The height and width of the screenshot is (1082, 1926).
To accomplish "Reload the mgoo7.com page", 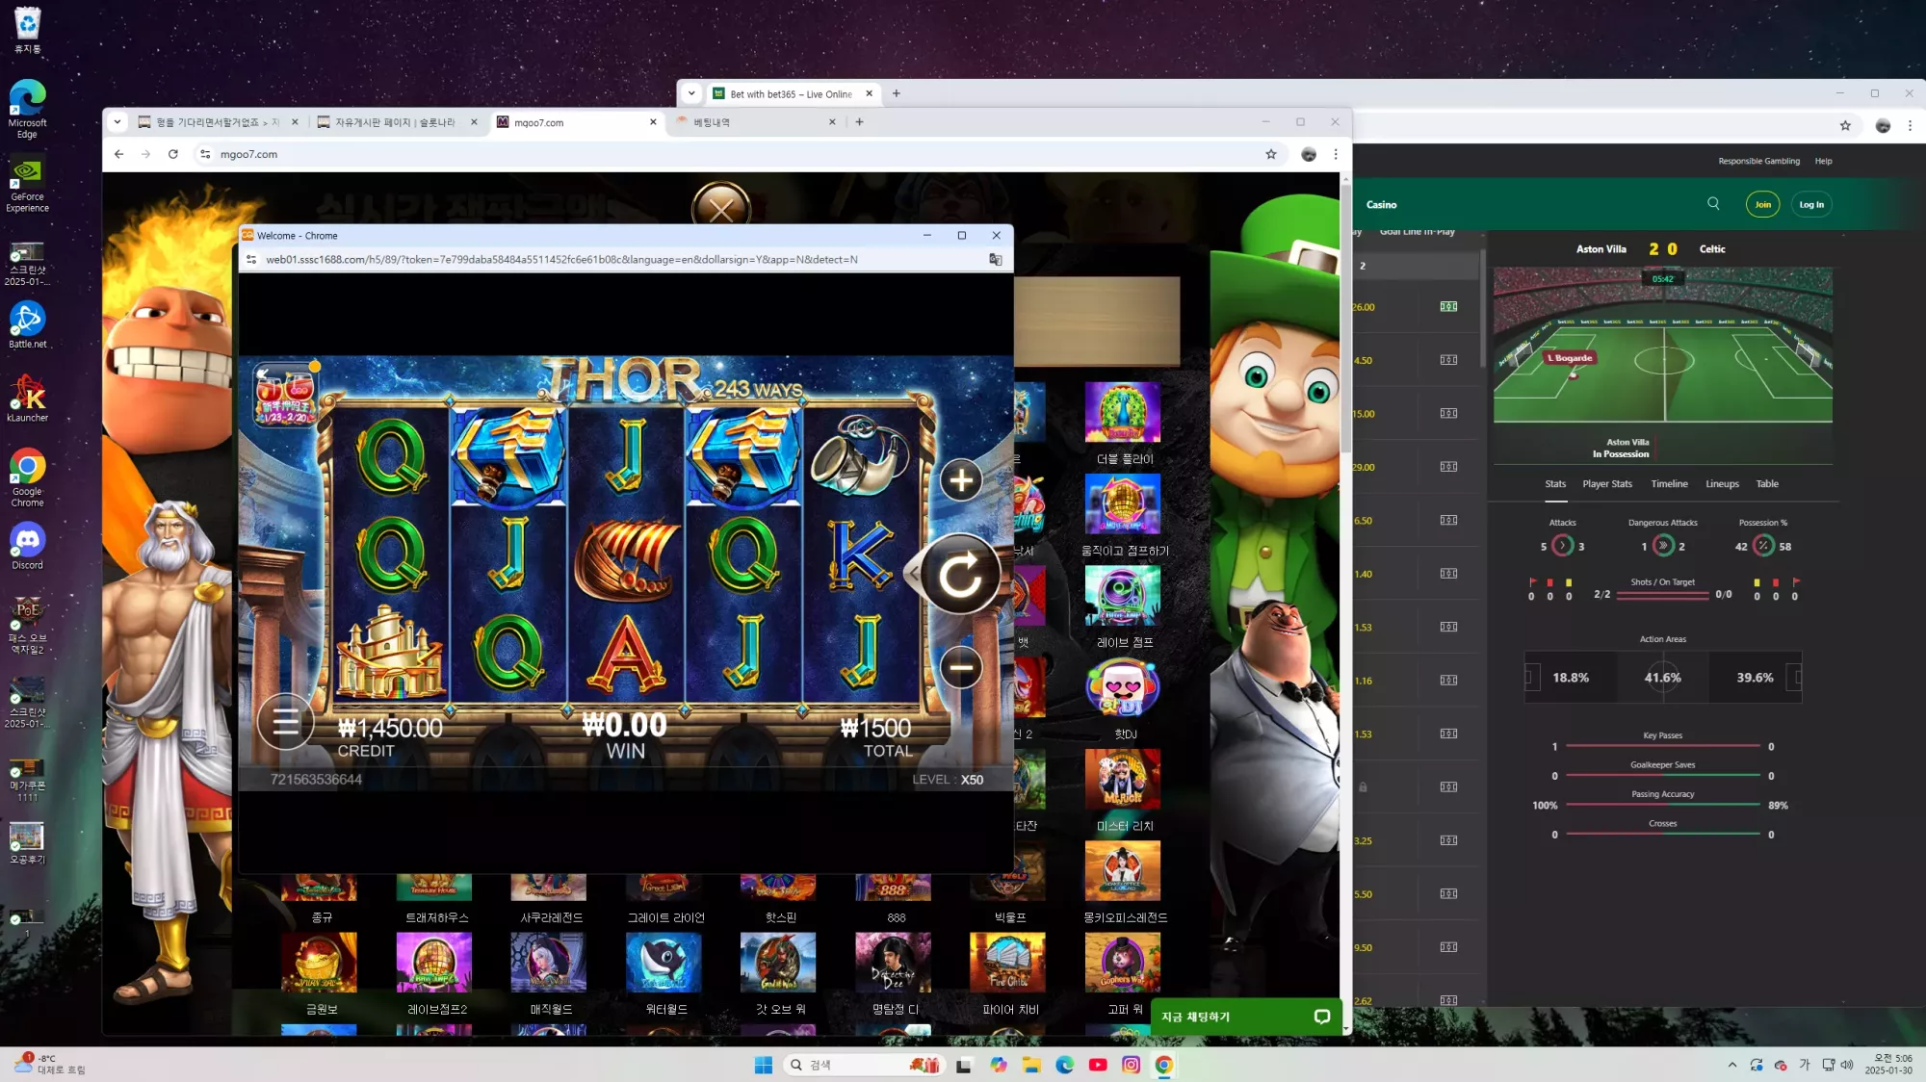I will [173, 154].
